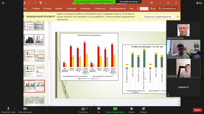Leave the meeting with Выйти button
The height and width of the screenshot is (114, 204).
click(197, 110)
